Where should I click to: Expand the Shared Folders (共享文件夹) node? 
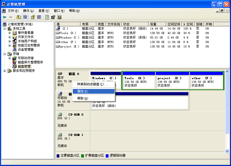click(x=10, y=37)
